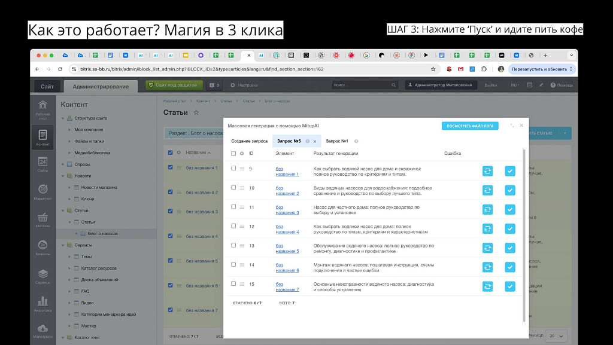613x345 pixels.
Task: Expand the Структура сайта tree node
Action: click(62, 118)
